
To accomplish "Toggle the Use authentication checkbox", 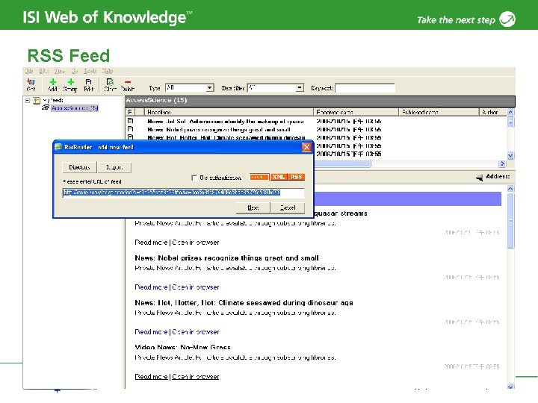I will 194,178.
